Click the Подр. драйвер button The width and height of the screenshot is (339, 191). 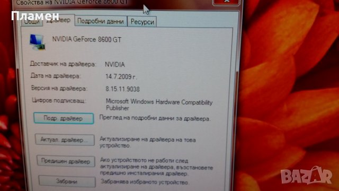pyautogui.click(x=64, y=118)
